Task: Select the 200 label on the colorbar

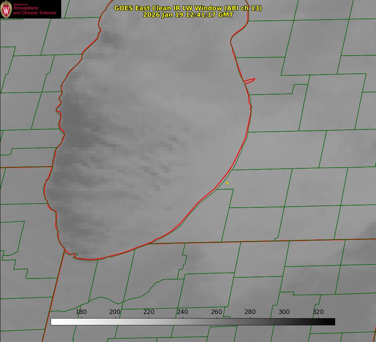Action: tap(115, 312)
